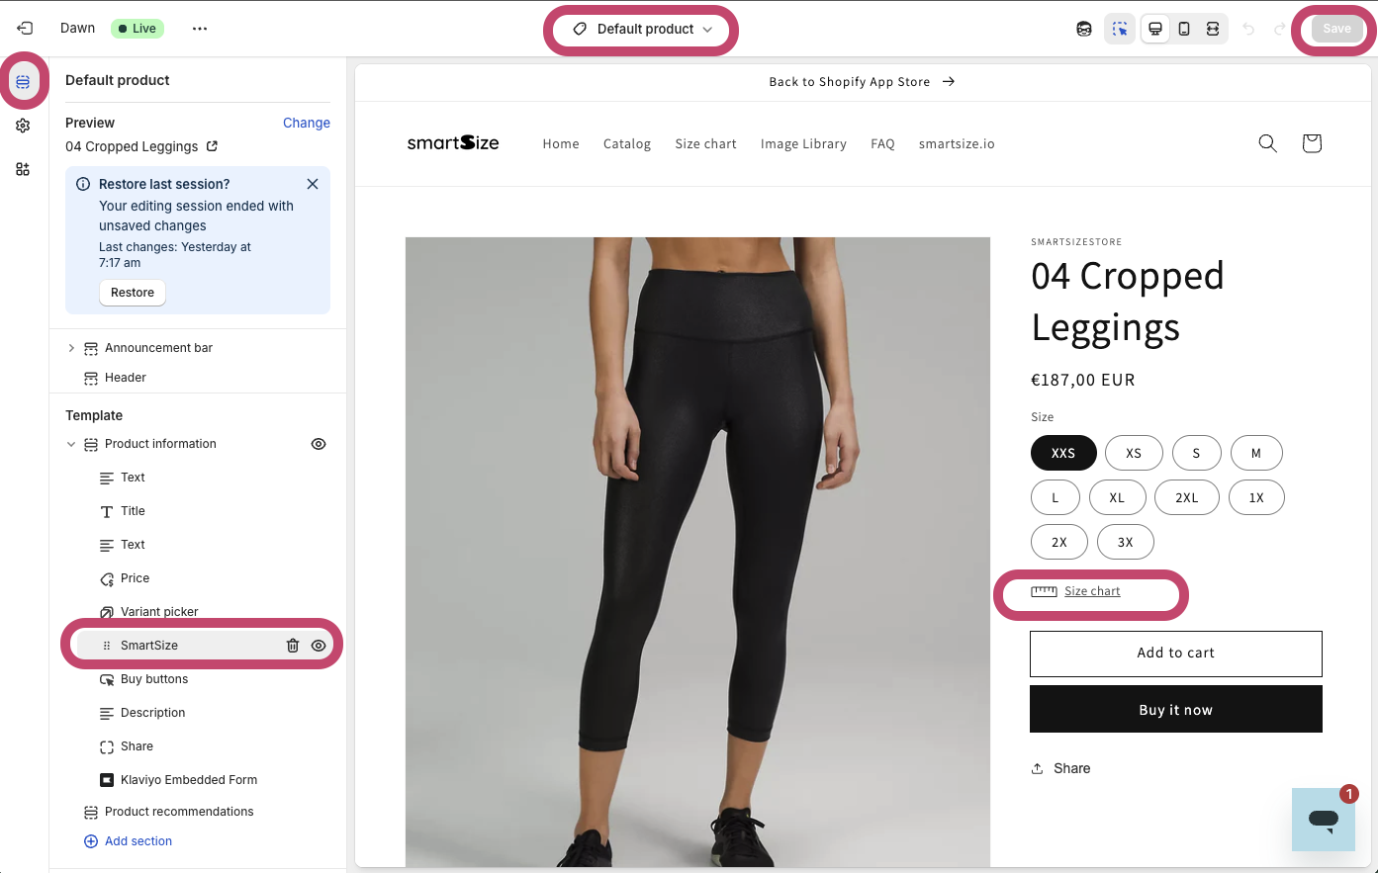The height and width of the screenshot is (873, 1378).
Task: Open the cart icon in store preview
Action: [x=1312, y=143]
